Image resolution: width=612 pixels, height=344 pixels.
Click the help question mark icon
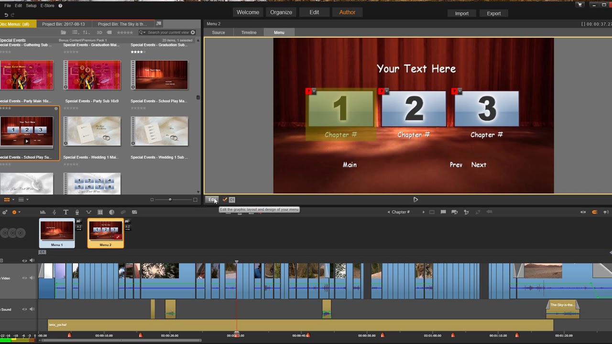coord(60,6)
